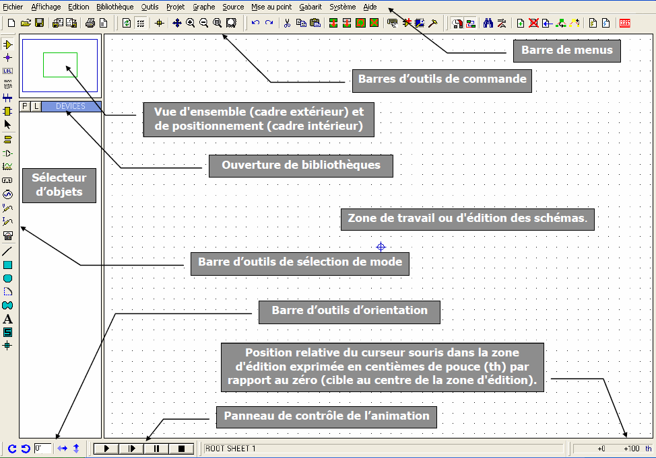This screenshot has width=656, height=458.
Task: Select the 2D Line drawing tool
Action: pos(7,251)
